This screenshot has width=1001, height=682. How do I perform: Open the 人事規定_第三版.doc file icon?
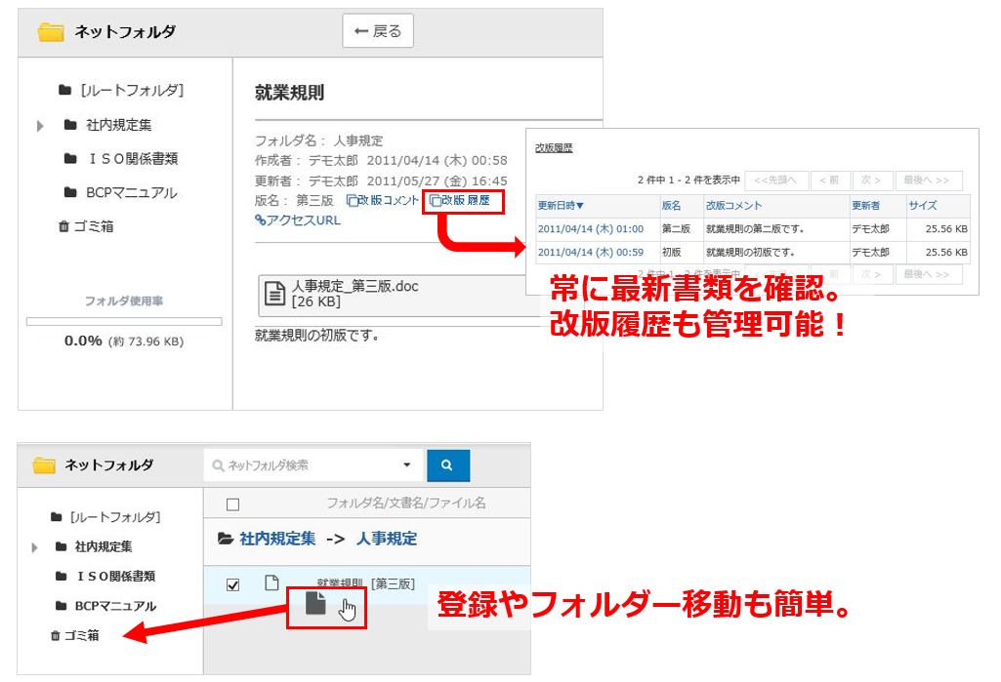tap(273, 294)
